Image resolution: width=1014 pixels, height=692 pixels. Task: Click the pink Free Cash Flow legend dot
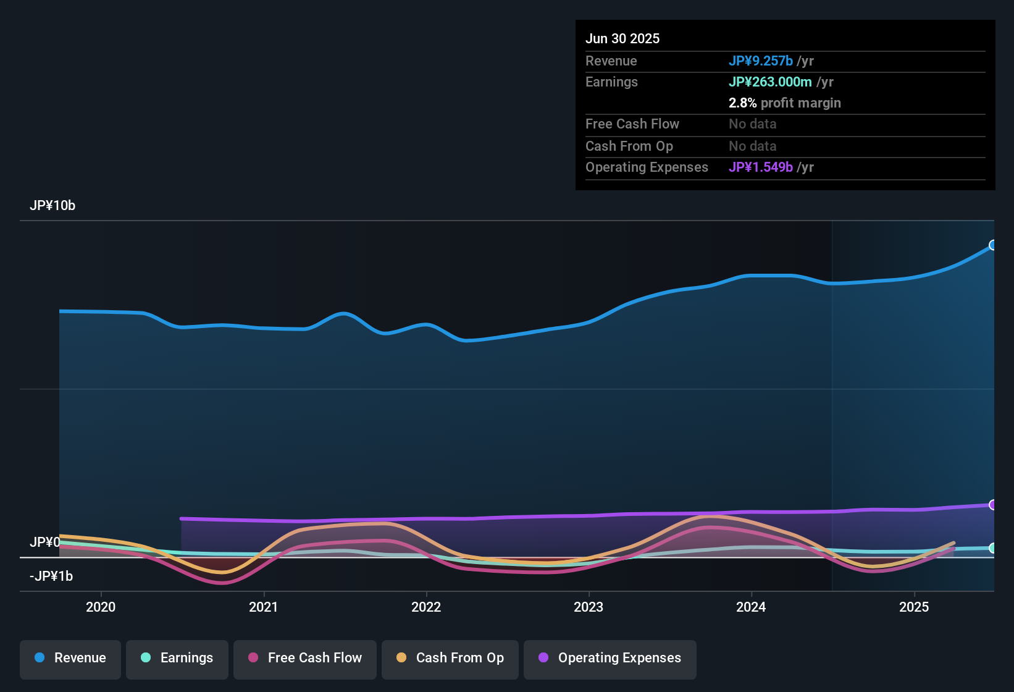[254, 658]
